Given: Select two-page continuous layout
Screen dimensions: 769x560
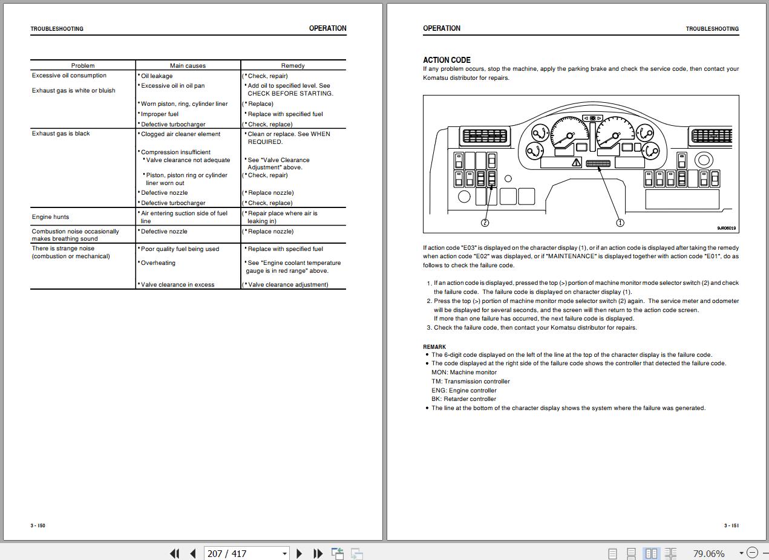Looking at the screenshot, I should [x=670, y=553].
